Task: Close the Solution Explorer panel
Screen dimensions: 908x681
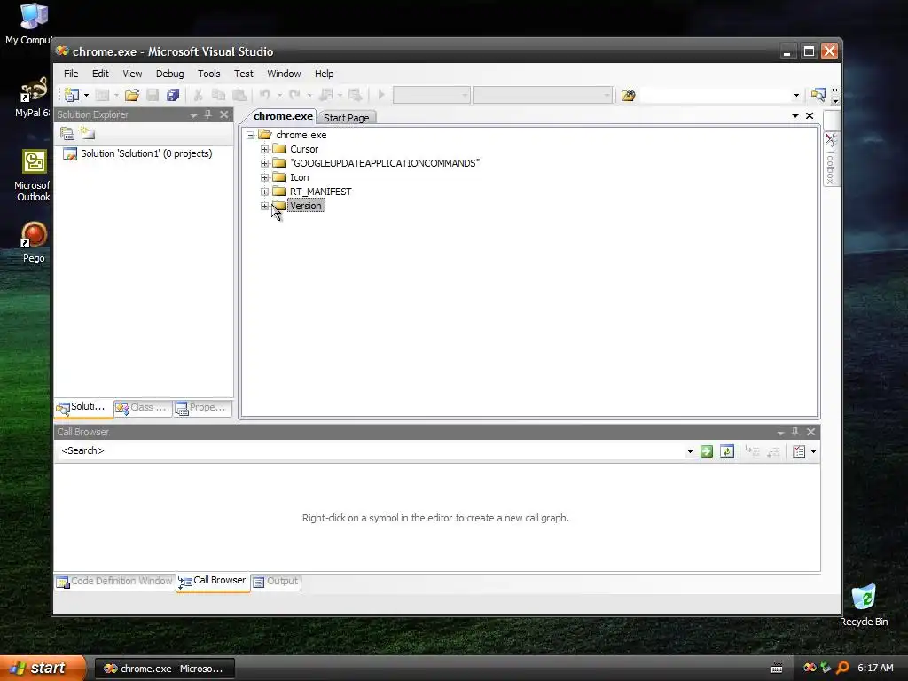Action: 224,114
